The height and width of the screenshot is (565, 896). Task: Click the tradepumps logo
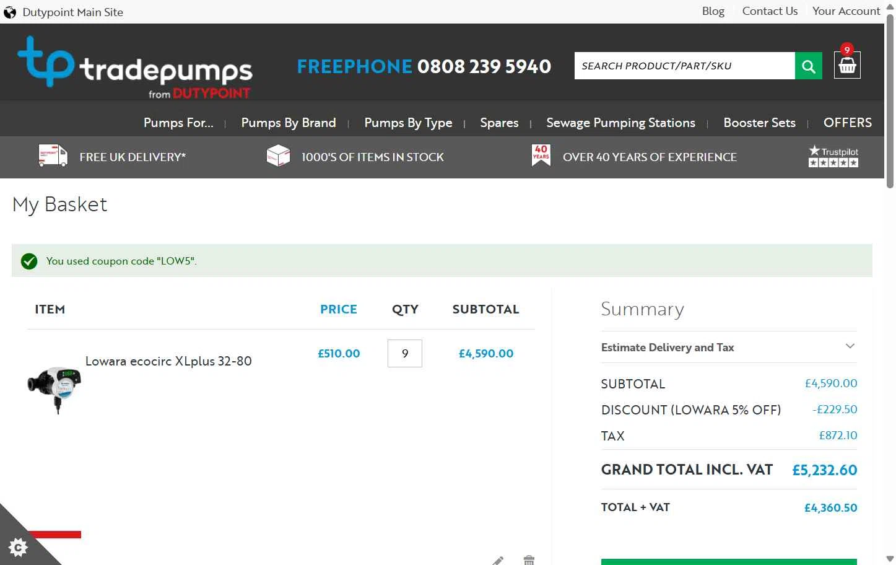pyautogui.click(x=135, y=67)
